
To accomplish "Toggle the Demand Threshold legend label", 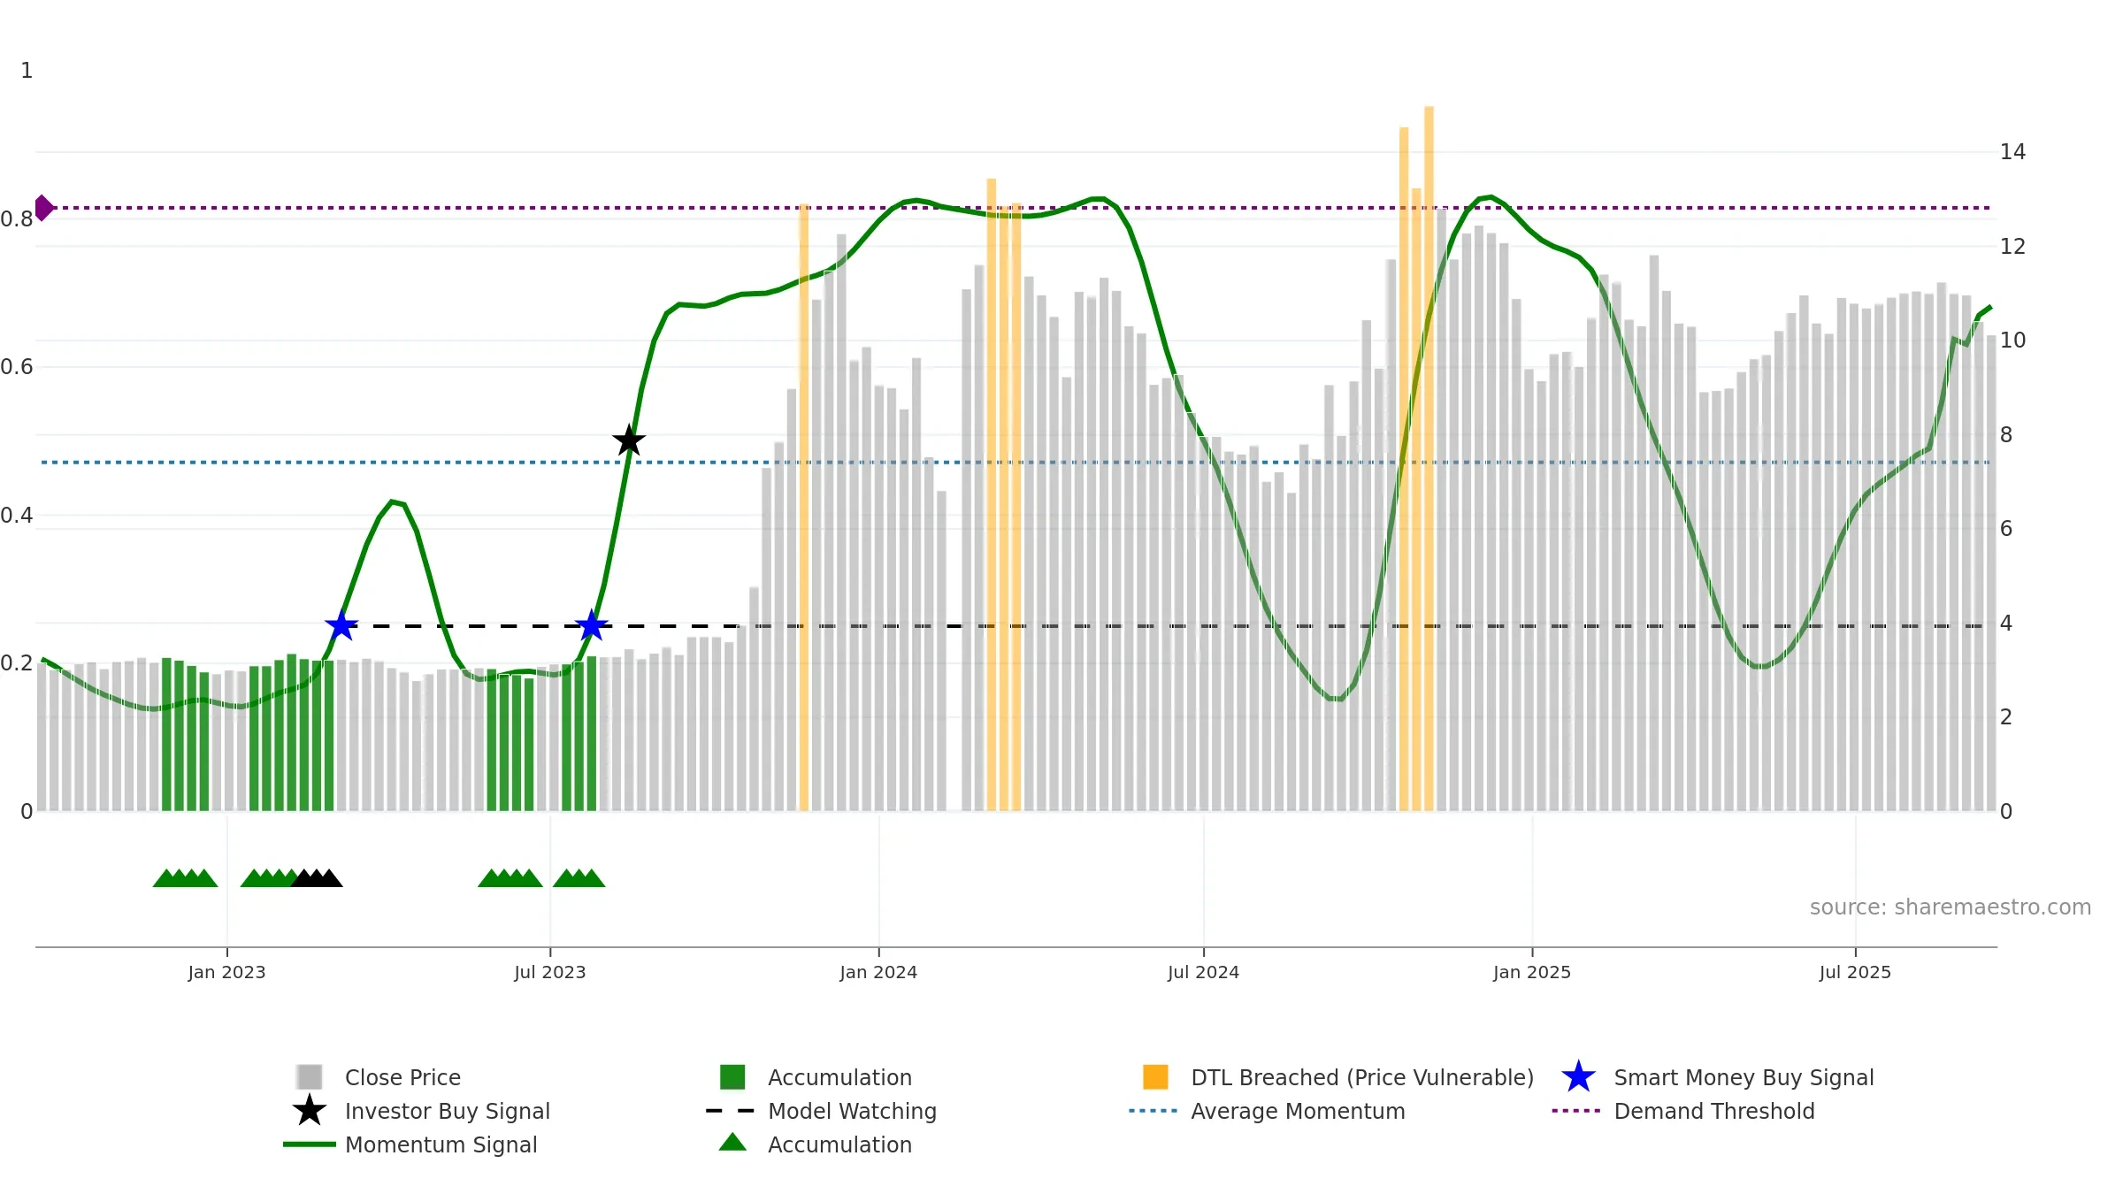I will pos(1713,1111).
